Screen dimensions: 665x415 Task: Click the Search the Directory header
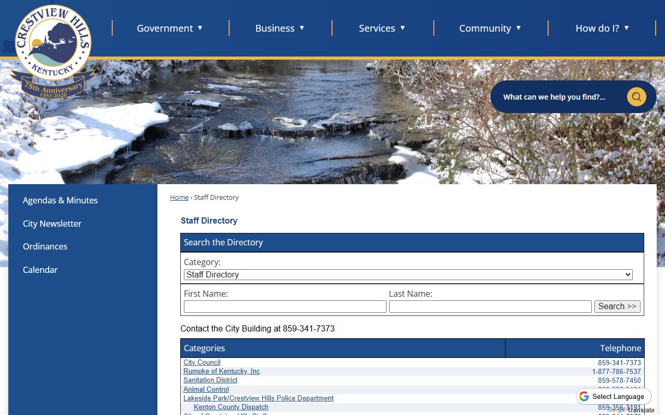(x=412, y=242)
